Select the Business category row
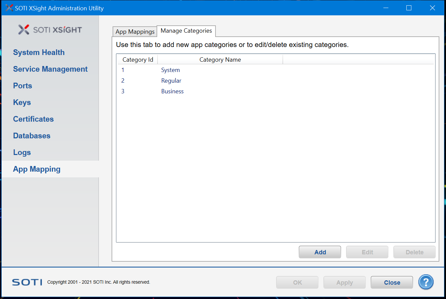Viewport: 446px width, 299px height. pos(275,91)
